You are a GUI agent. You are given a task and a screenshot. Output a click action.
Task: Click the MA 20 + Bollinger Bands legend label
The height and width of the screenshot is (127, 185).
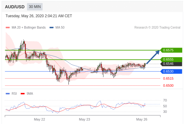tap(29, 27)
